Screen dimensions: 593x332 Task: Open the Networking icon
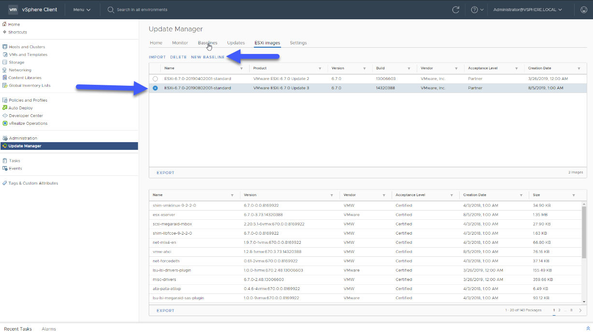5,70
